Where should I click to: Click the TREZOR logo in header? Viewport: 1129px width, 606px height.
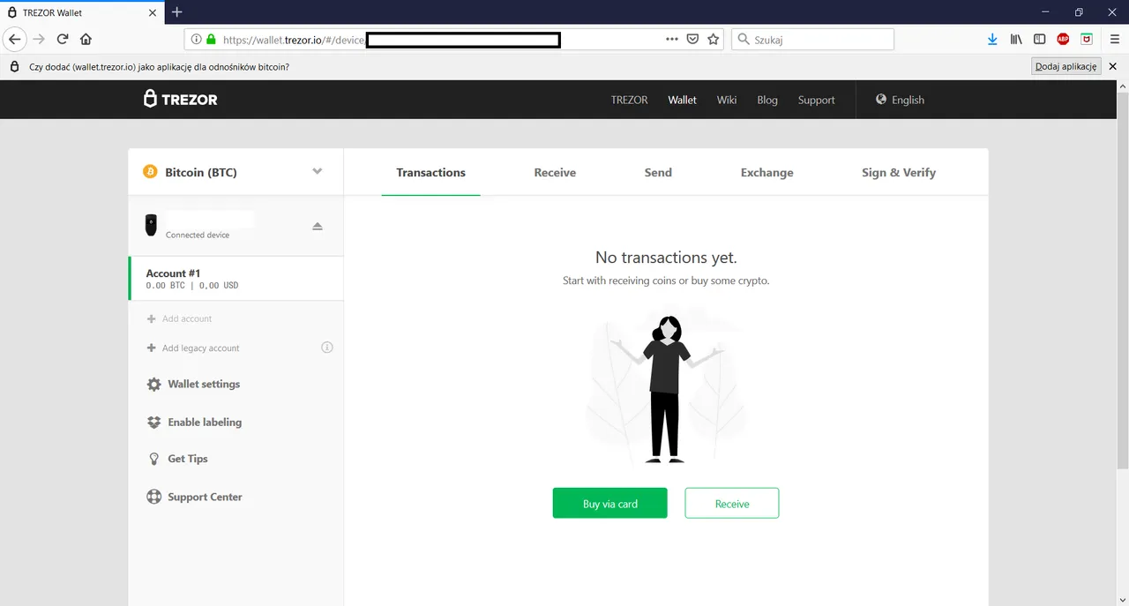181,99
